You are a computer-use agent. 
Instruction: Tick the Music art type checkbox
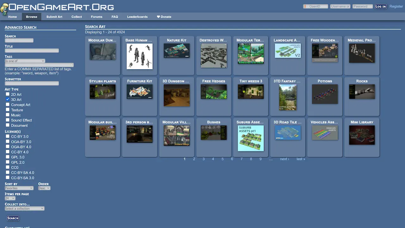8,115
